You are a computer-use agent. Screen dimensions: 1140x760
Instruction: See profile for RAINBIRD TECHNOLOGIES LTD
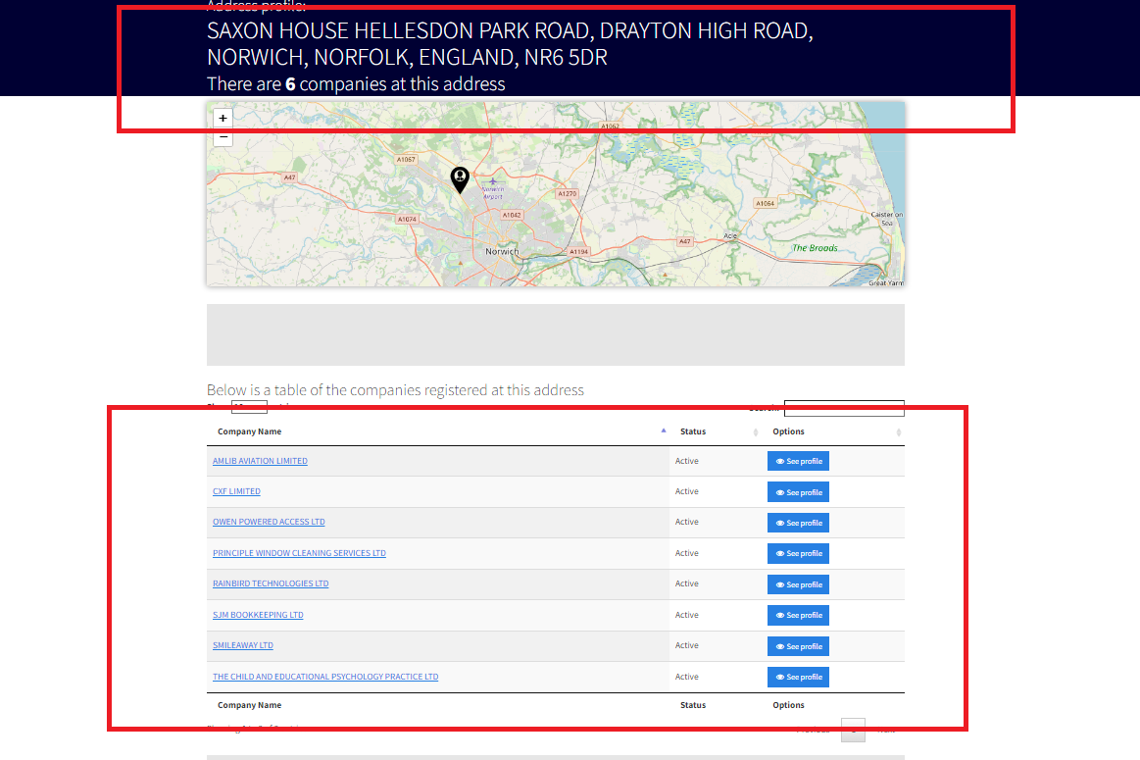tap(798, 584)
